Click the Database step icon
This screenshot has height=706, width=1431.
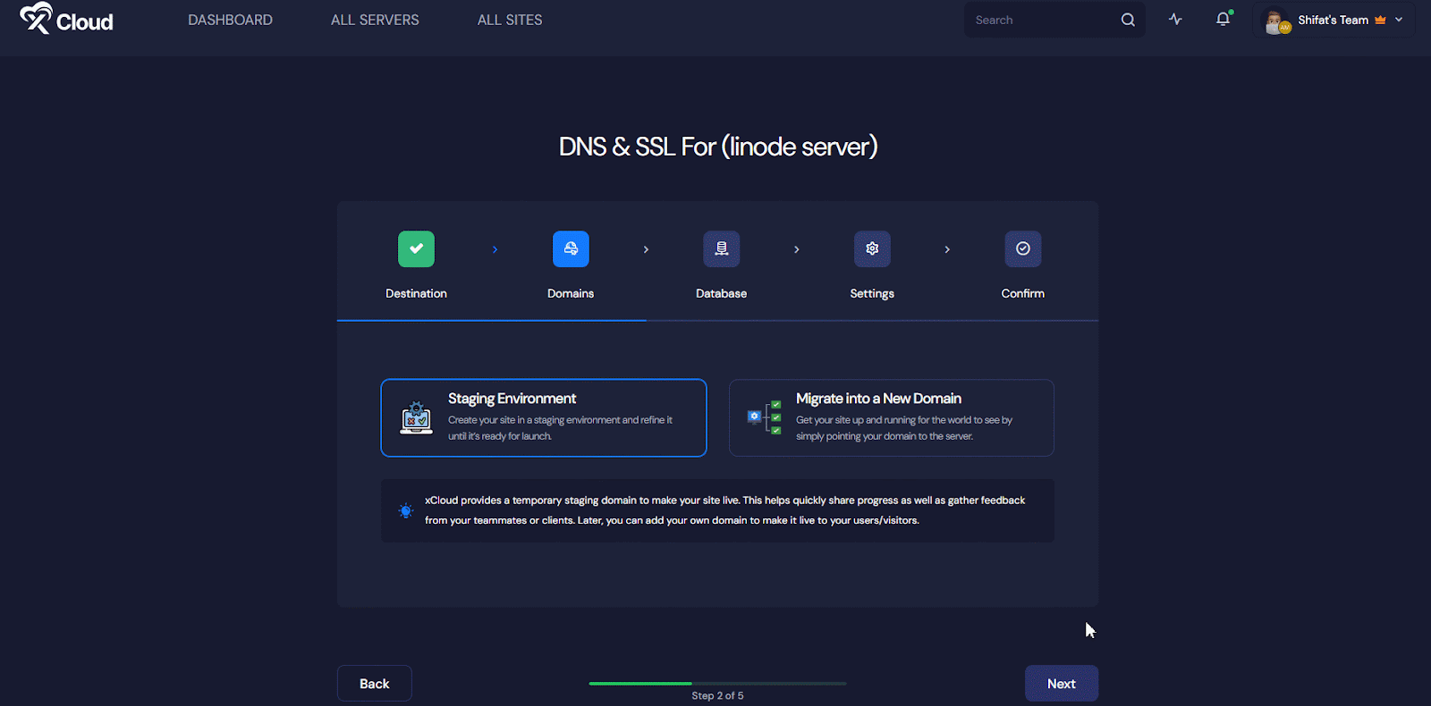coord(721,249)
